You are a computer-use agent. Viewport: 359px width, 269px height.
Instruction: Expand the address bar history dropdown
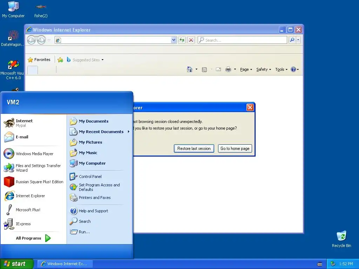coord(174,40)
